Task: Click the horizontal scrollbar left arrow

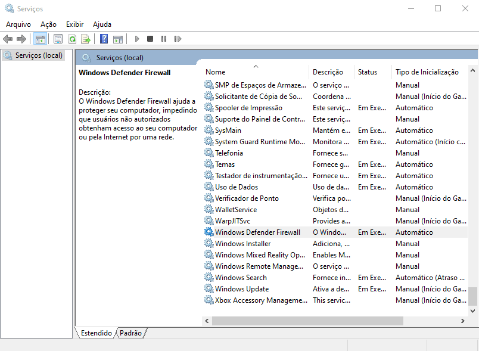Action: click(x=207, y=321)
